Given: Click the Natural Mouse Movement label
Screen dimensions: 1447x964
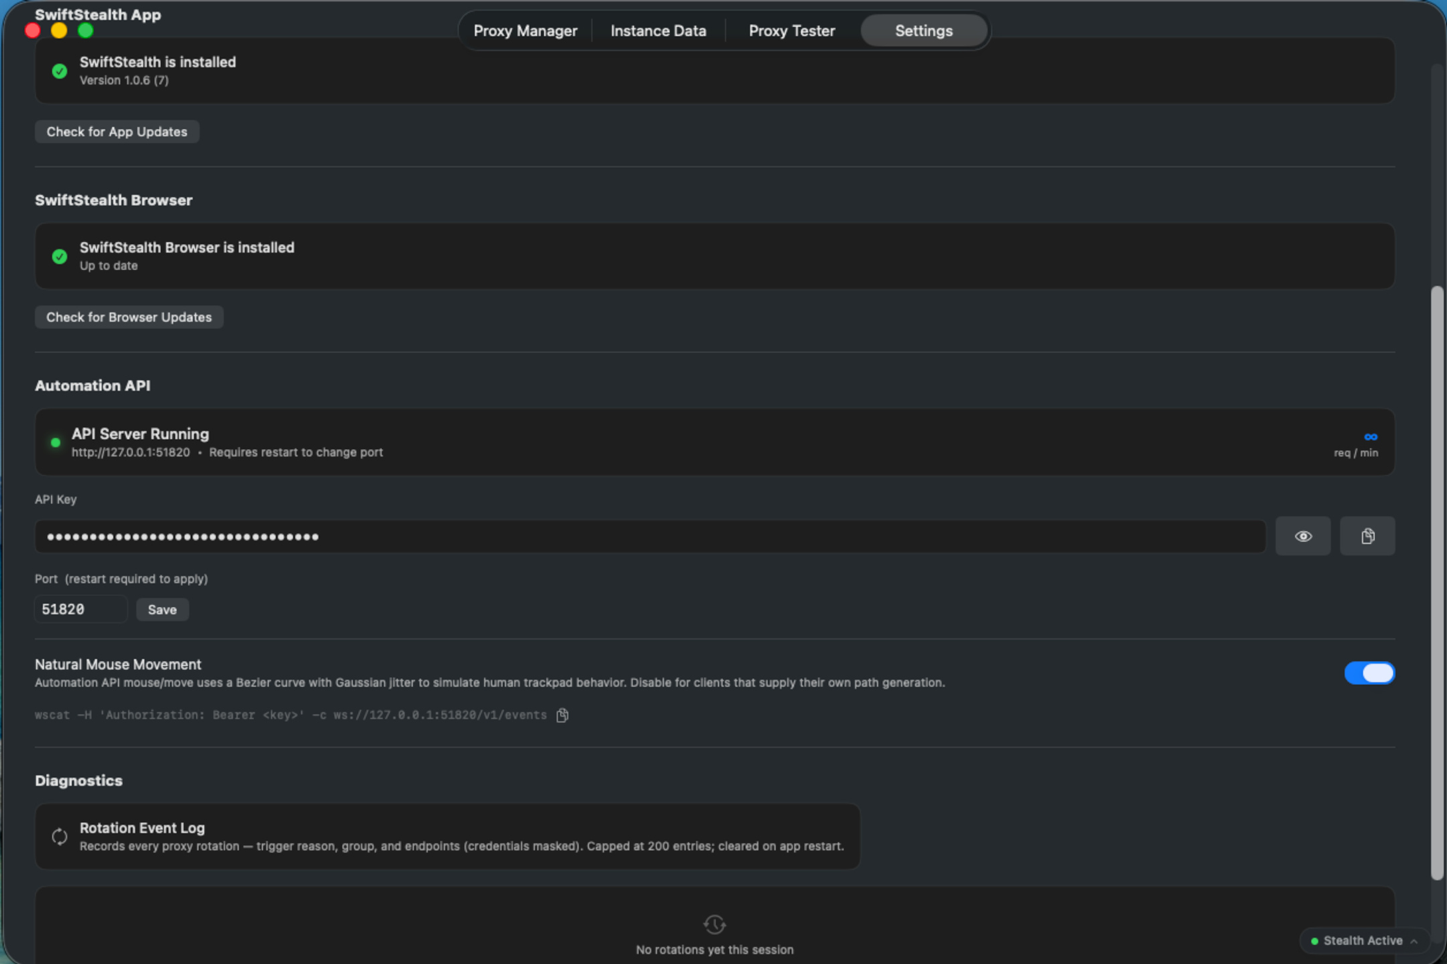Looking at the screenshot, I should pos(118,665).
